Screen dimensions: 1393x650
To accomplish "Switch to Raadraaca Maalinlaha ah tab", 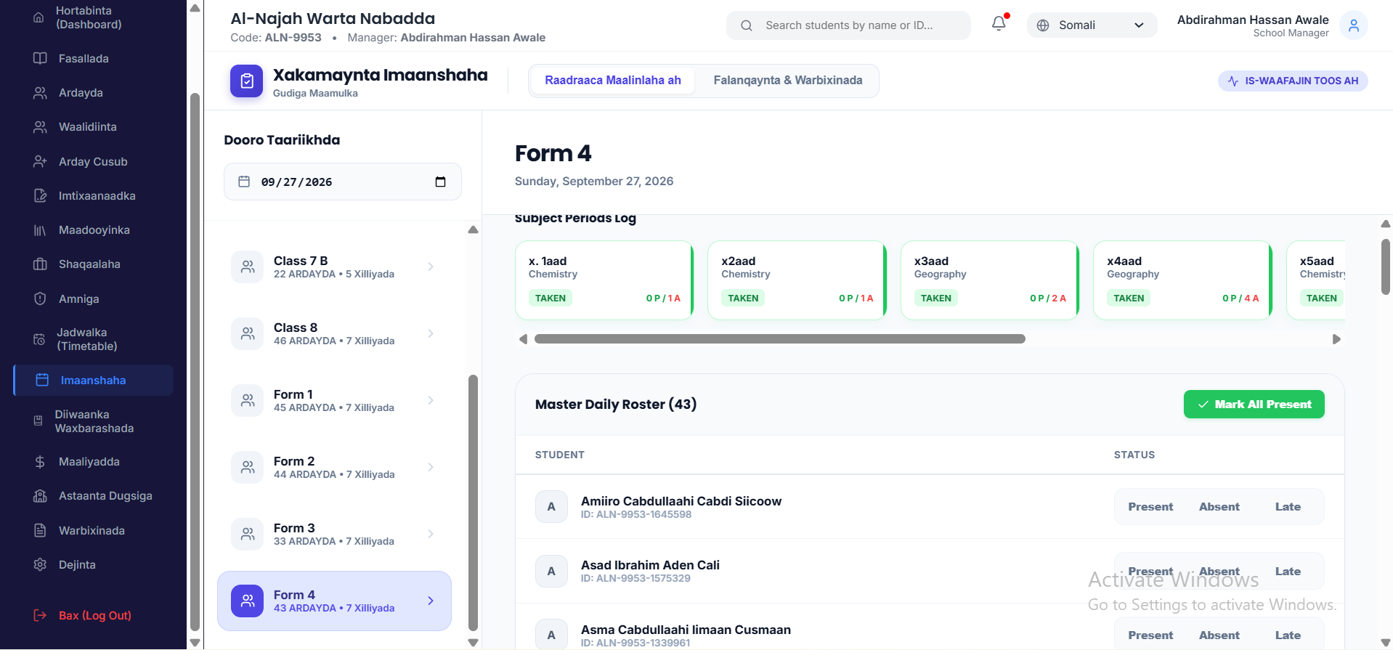I will 613,81.
